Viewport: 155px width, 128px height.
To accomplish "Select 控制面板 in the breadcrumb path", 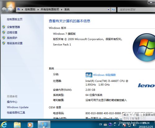I will pyautogui.click(x=30, y=10).
